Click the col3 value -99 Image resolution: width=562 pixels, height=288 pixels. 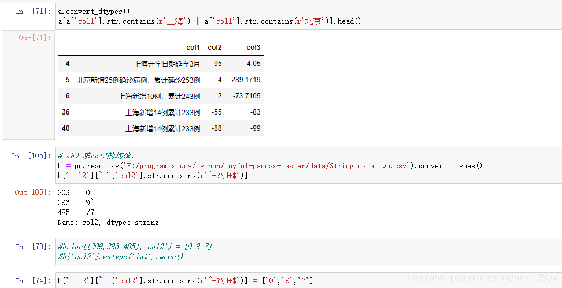(x=255, y=128)
